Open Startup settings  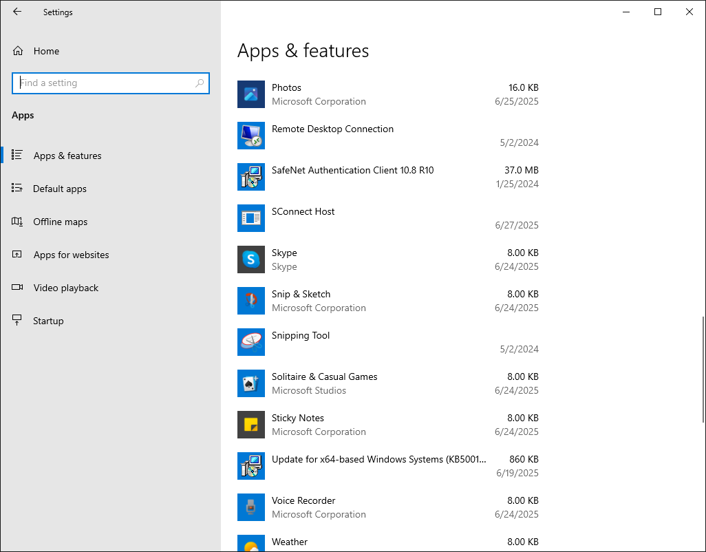(110, 321)
